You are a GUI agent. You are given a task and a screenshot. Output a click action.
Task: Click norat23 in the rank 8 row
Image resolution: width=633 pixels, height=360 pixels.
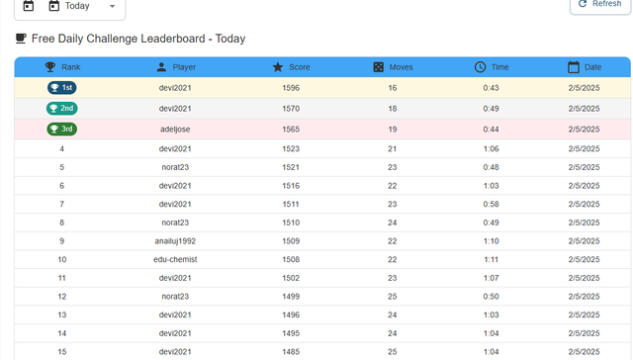point(175,223)
